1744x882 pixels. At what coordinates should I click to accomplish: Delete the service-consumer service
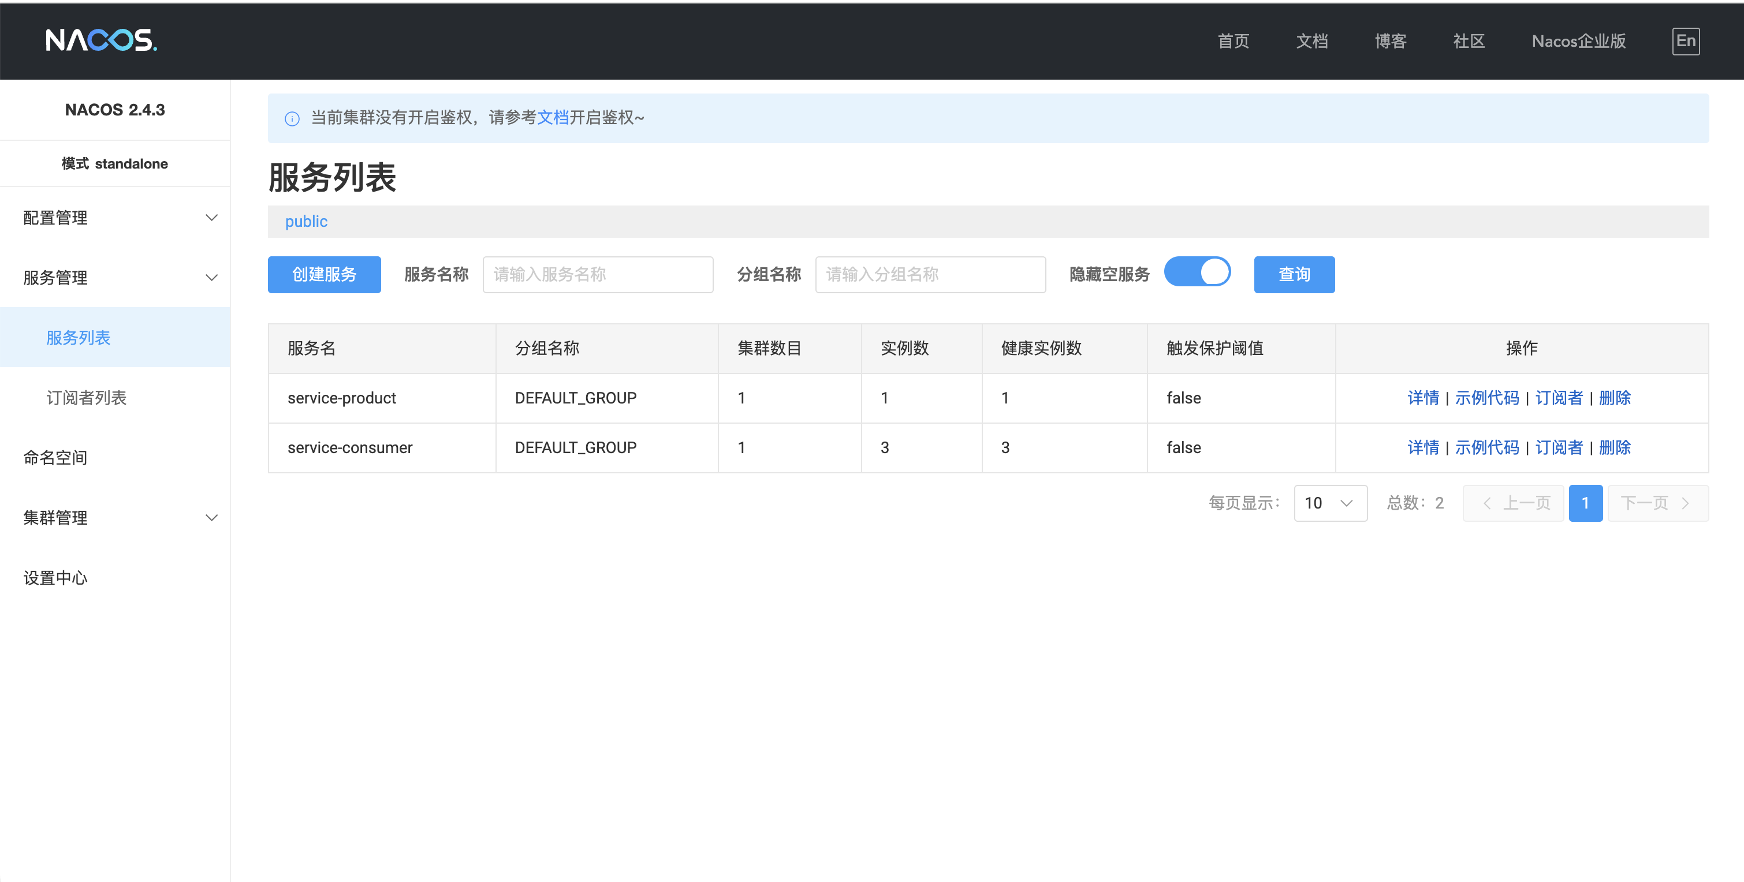pyautogui.click(x=1614, y=447)
